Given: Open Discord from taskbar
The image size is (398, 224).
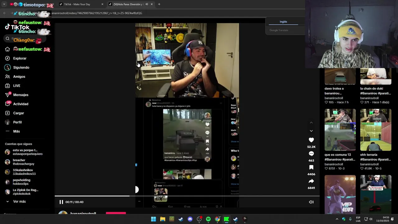Looking at the screenshot, I should [x=190, y=219].
